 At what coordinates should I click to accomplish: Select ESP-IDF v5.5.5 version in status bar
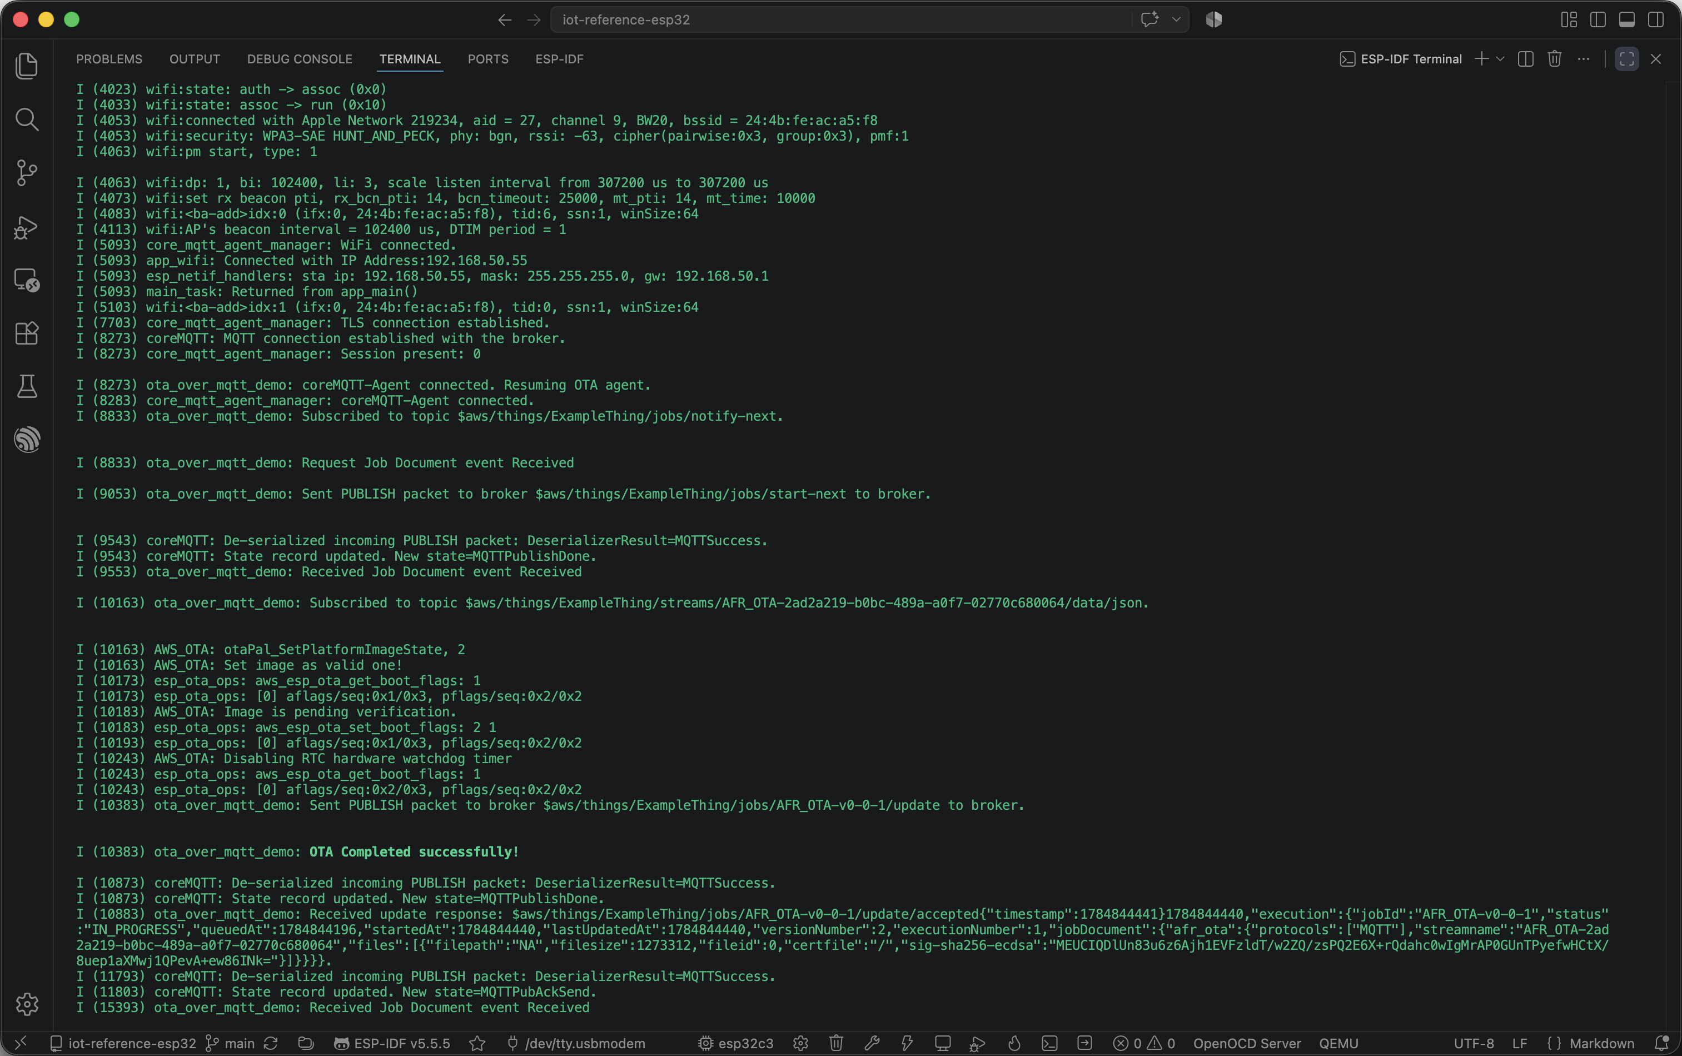point(392,1043)
